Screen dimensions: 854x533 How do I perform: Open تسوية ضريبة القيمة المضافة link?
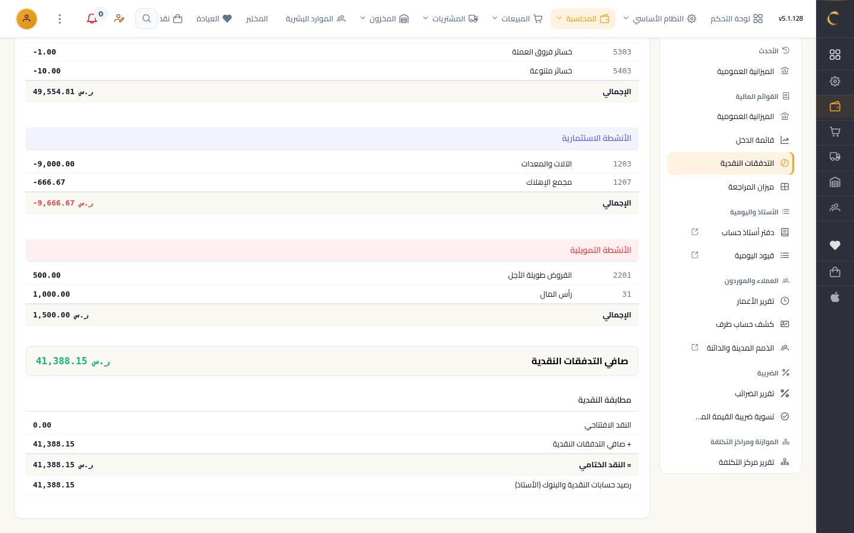click(x=731, y=417)
